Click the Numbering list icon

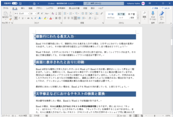tap(70, 14)
